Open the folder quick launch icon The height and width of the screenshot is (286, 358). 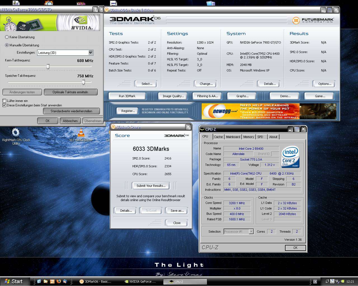[45, 282]
